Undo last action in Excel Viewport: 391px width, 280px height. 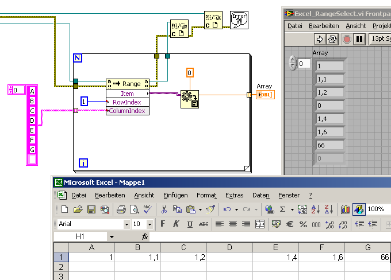(x=227, y=209)
